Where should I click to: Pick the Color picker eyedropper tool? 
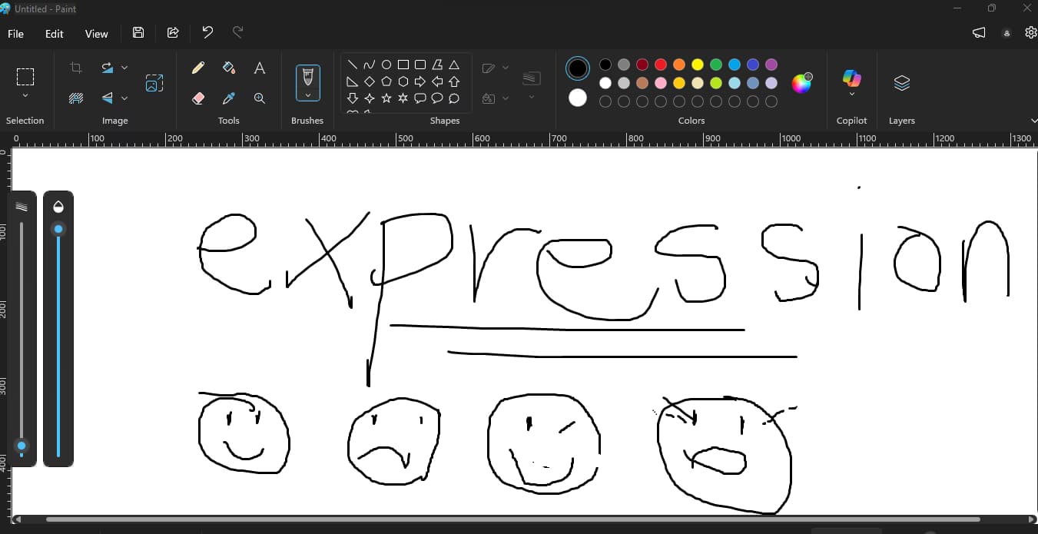click(228, 98)
